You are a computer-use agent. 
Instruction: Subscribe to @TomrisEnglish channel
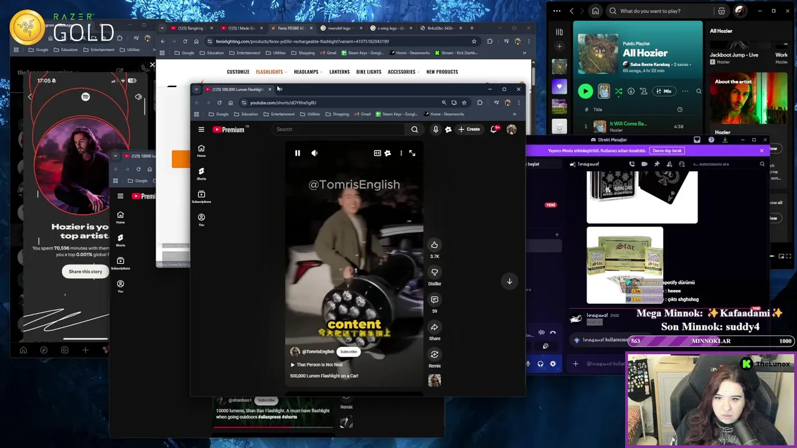[x=348, y=352]
